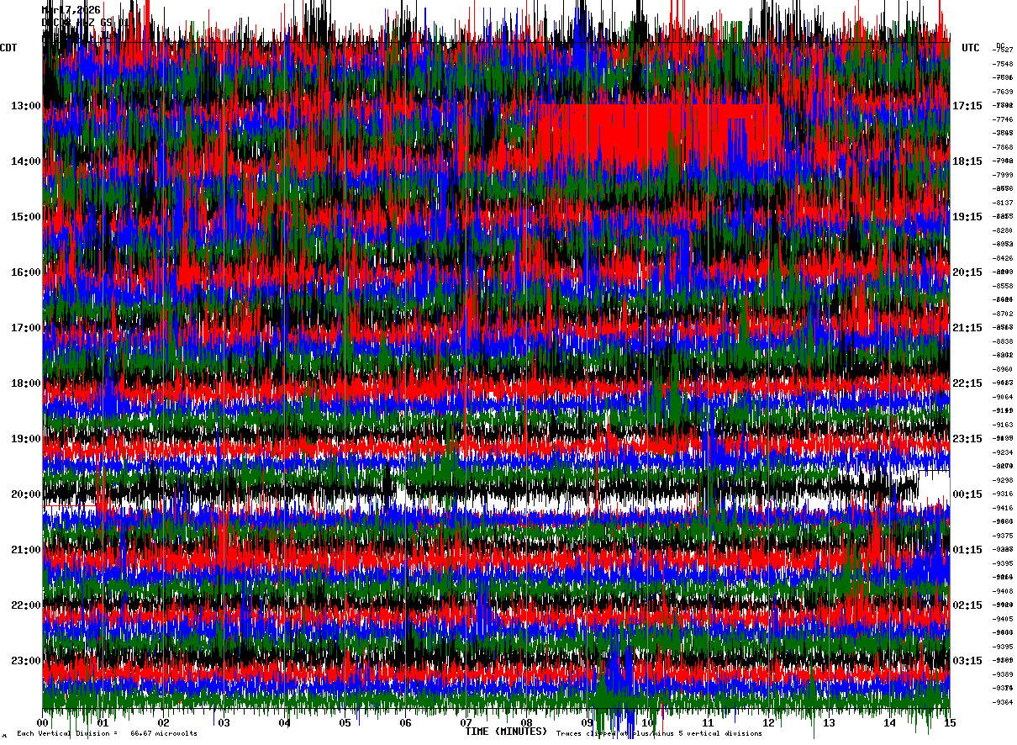This screenshot has width=1017, height=745.
Task: Select minute 15 on time axis
Action: pyautogui.click(x=949, y=722)
